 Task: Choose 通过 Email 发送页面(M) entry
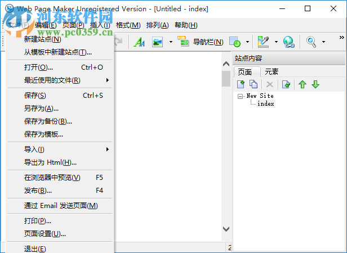pyautogui.click(x=60, y=206)
